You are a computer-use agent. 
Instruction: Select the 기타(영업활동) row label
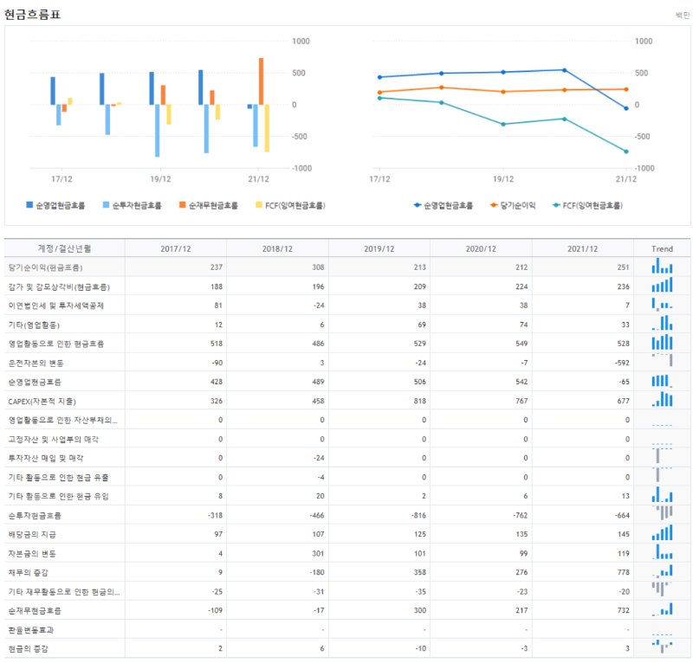pyautogui.click(x=34, y=325)
